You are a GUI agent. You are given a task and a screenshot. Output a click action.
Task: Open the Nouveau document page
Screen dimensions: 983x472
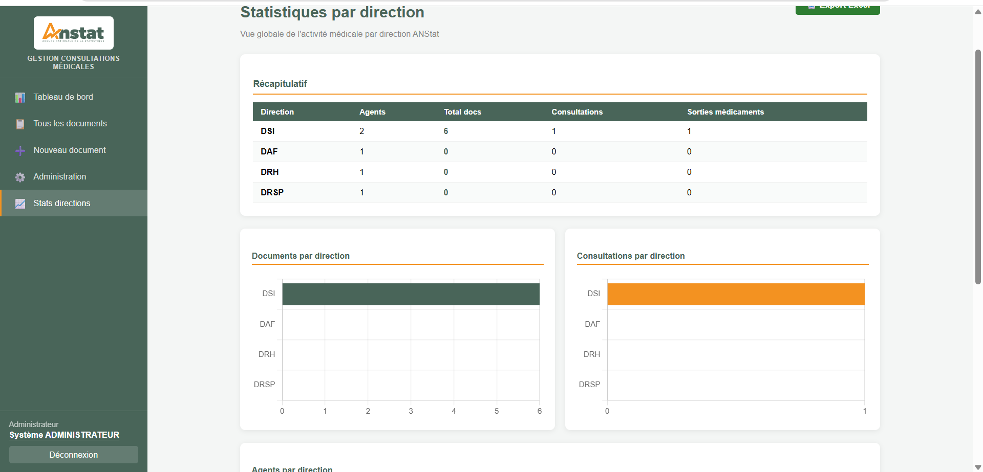coord(70,150)
